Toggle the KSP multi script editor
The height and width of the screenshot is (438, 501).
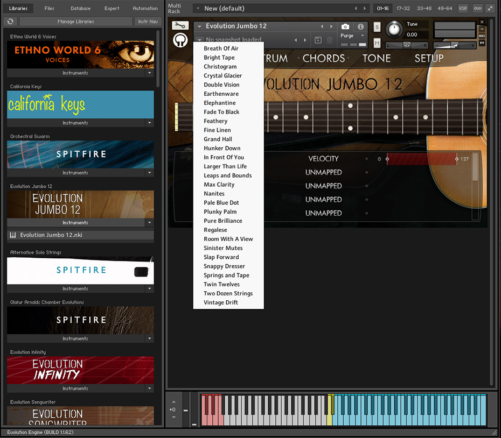coord(463,8)
